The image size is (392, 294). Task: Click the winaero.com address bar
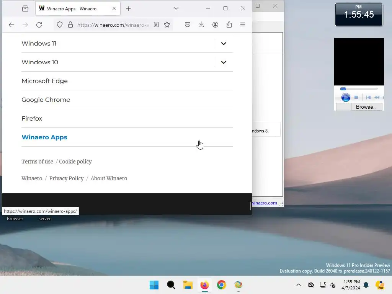(113, 25)
